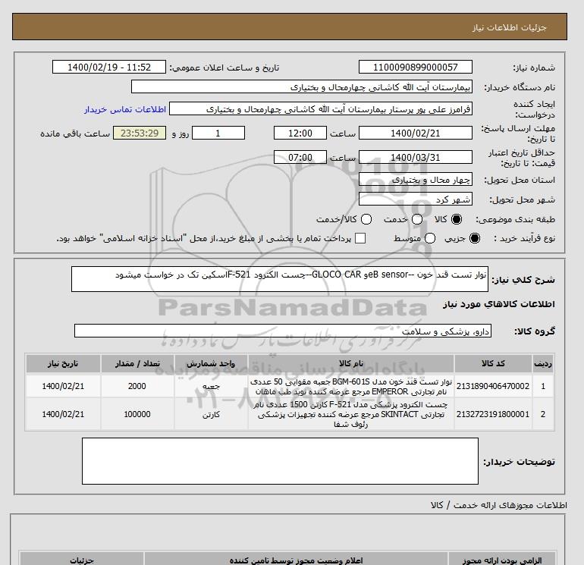Click the supplier permit status column header
The width and height of the screenshot is (584, 565).
click(x=296, y=560)
